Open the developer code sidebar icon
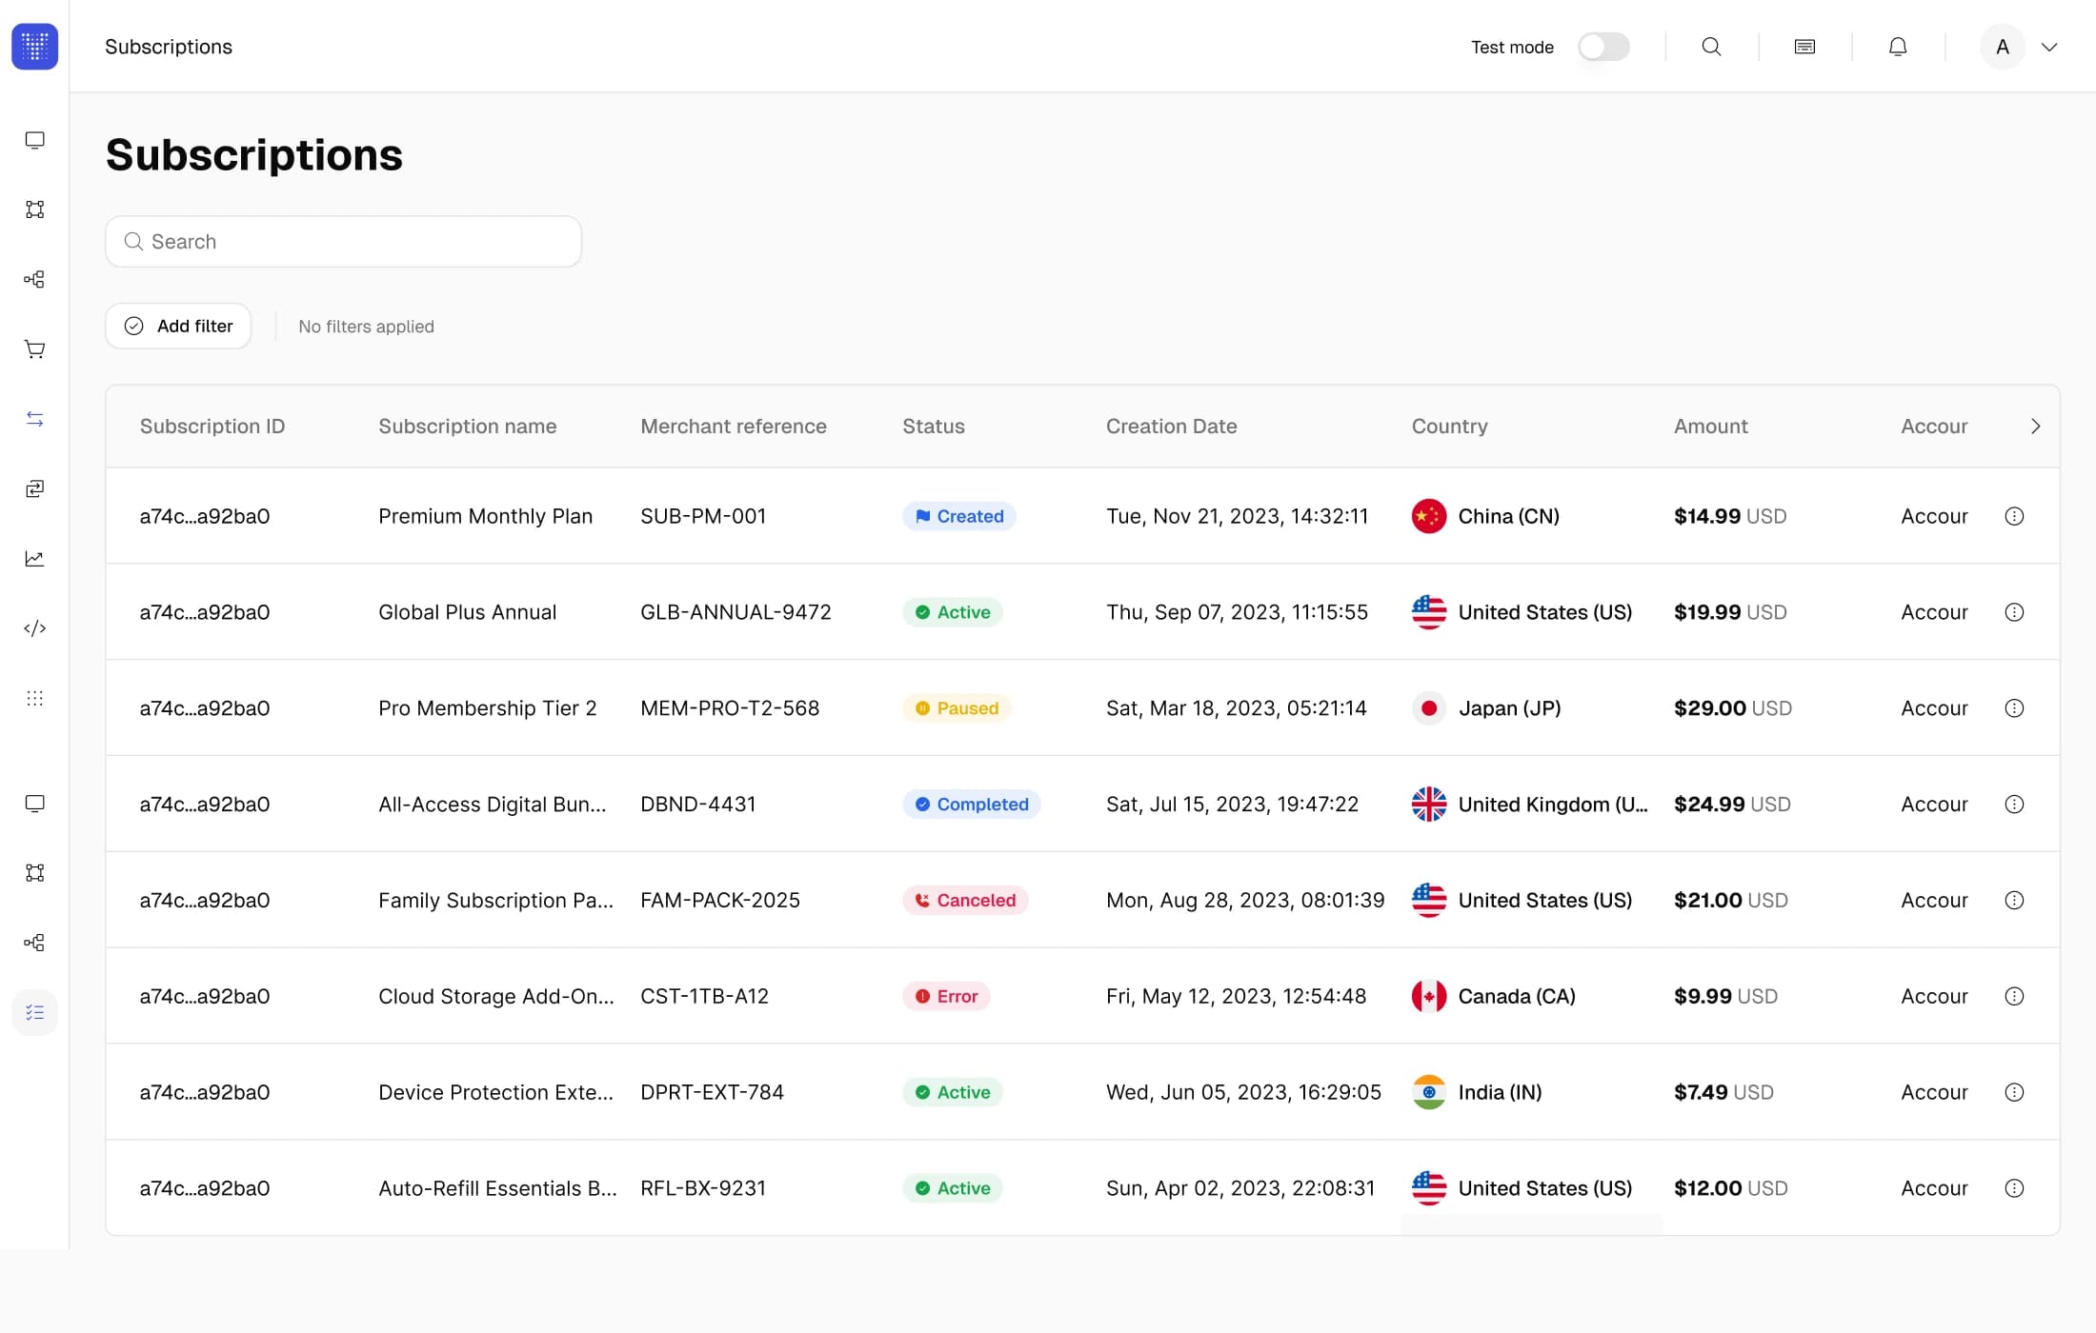This screenshot has height=1333, width=2096. tap(34, 628)
